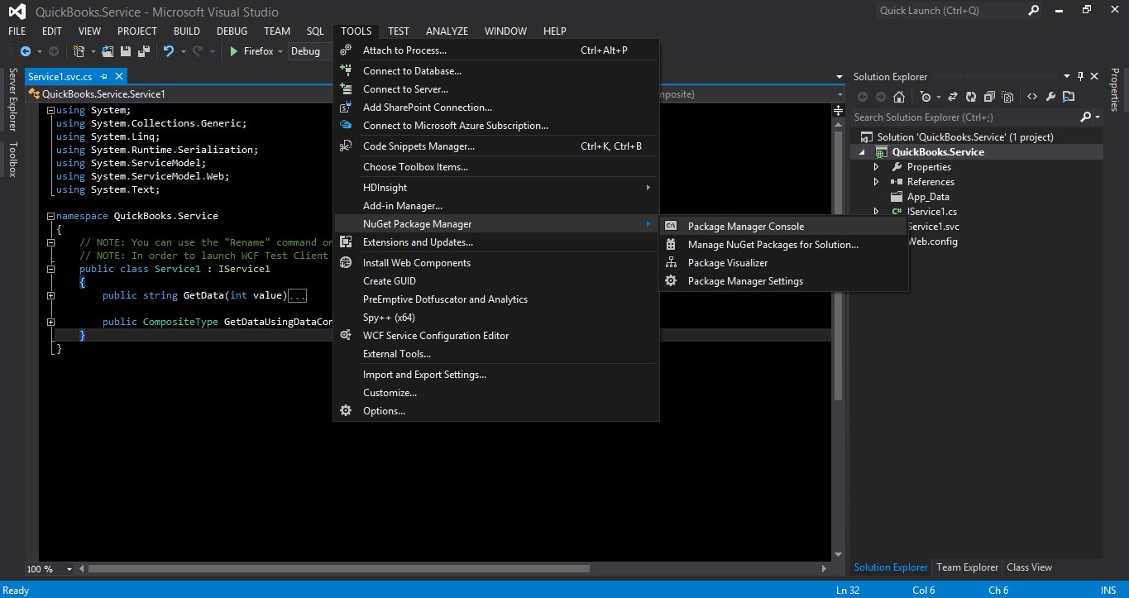Click the Code Snippets Manager scissors icon
Screen dimensions: 1129x598
coord(346,146)
